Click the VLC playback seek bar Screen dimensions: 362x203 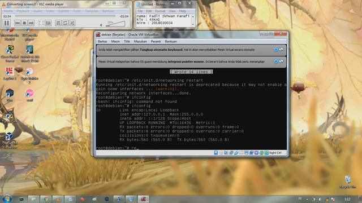66,16
